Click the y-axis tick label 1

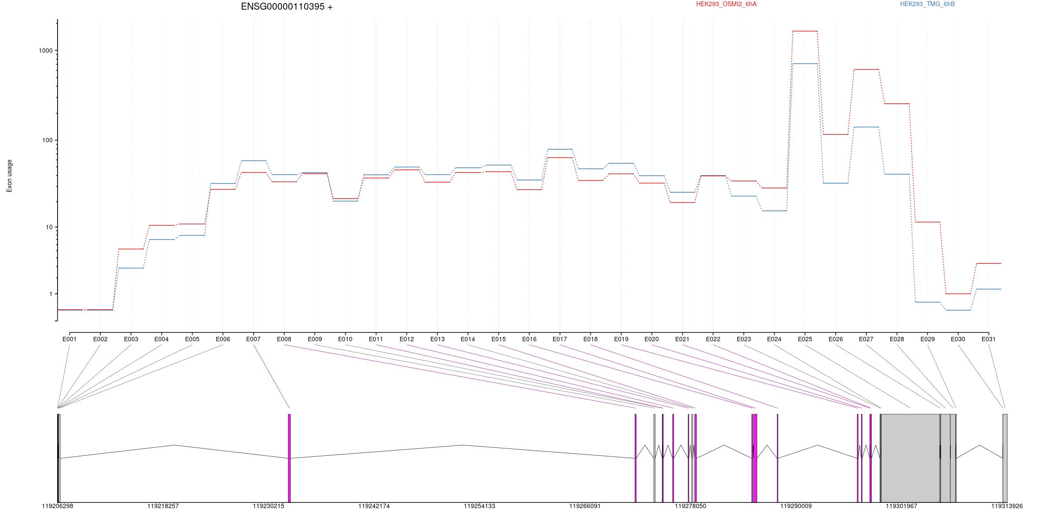point(51,294)
